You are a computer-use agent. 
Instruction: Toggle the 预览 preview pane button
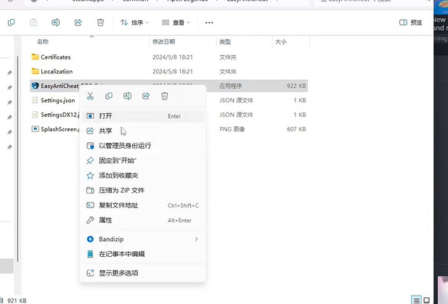point(410,22)
